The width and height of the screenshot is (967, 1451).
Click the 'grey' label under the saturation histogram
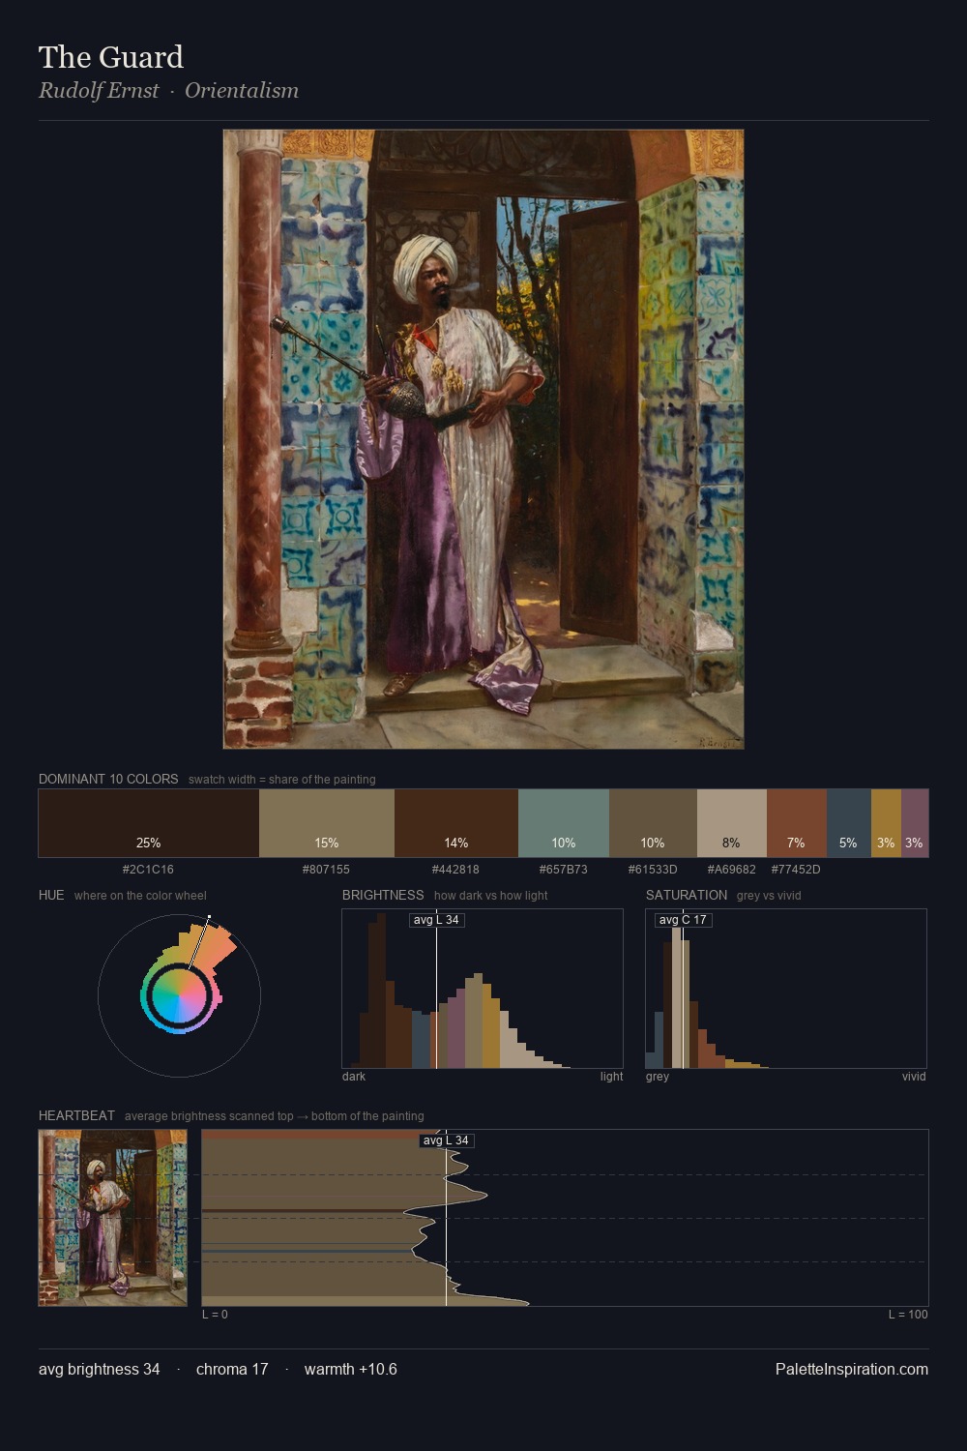tap(658, 1077)
